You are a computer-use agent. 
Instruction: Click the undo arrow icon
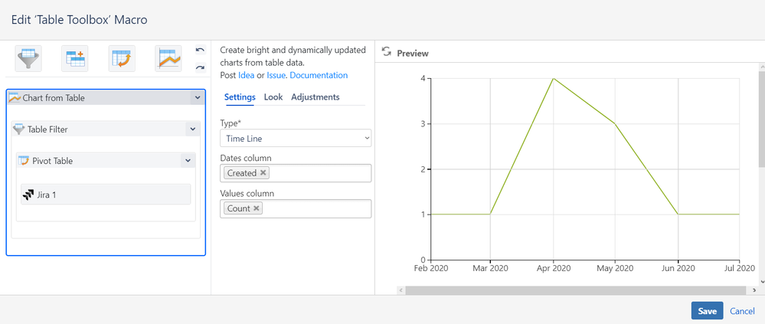[x=200, y=51]
